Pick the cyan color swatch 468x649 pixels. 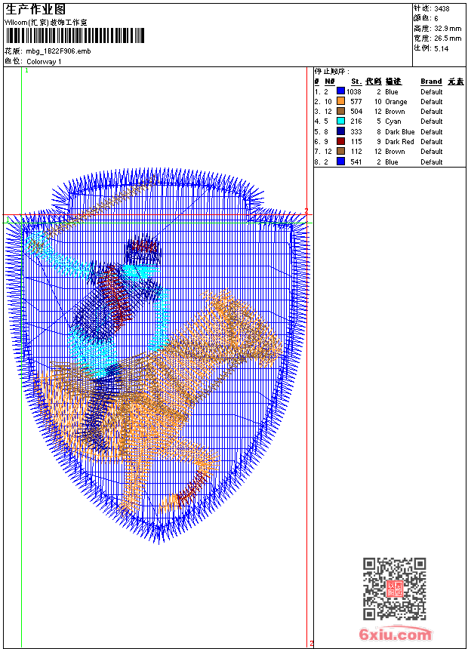click(340, 121)
